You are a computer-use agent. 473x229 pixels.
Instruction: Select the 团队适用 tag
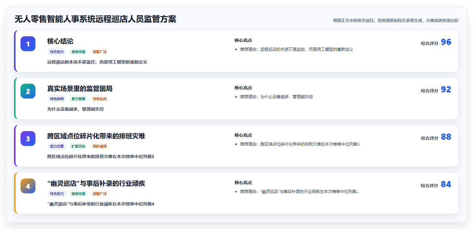[x=100, y=146]
